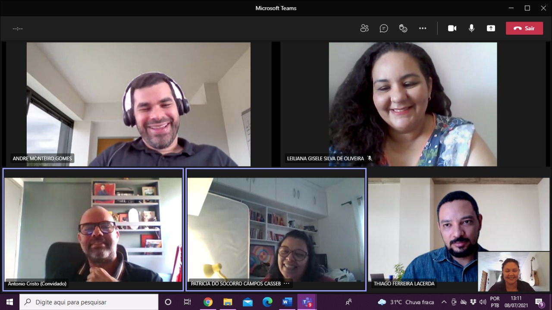This screenshot has height=310, width=552.
Task: Minimize the Microsoft Teams window
Action: [x=511, y=8]
